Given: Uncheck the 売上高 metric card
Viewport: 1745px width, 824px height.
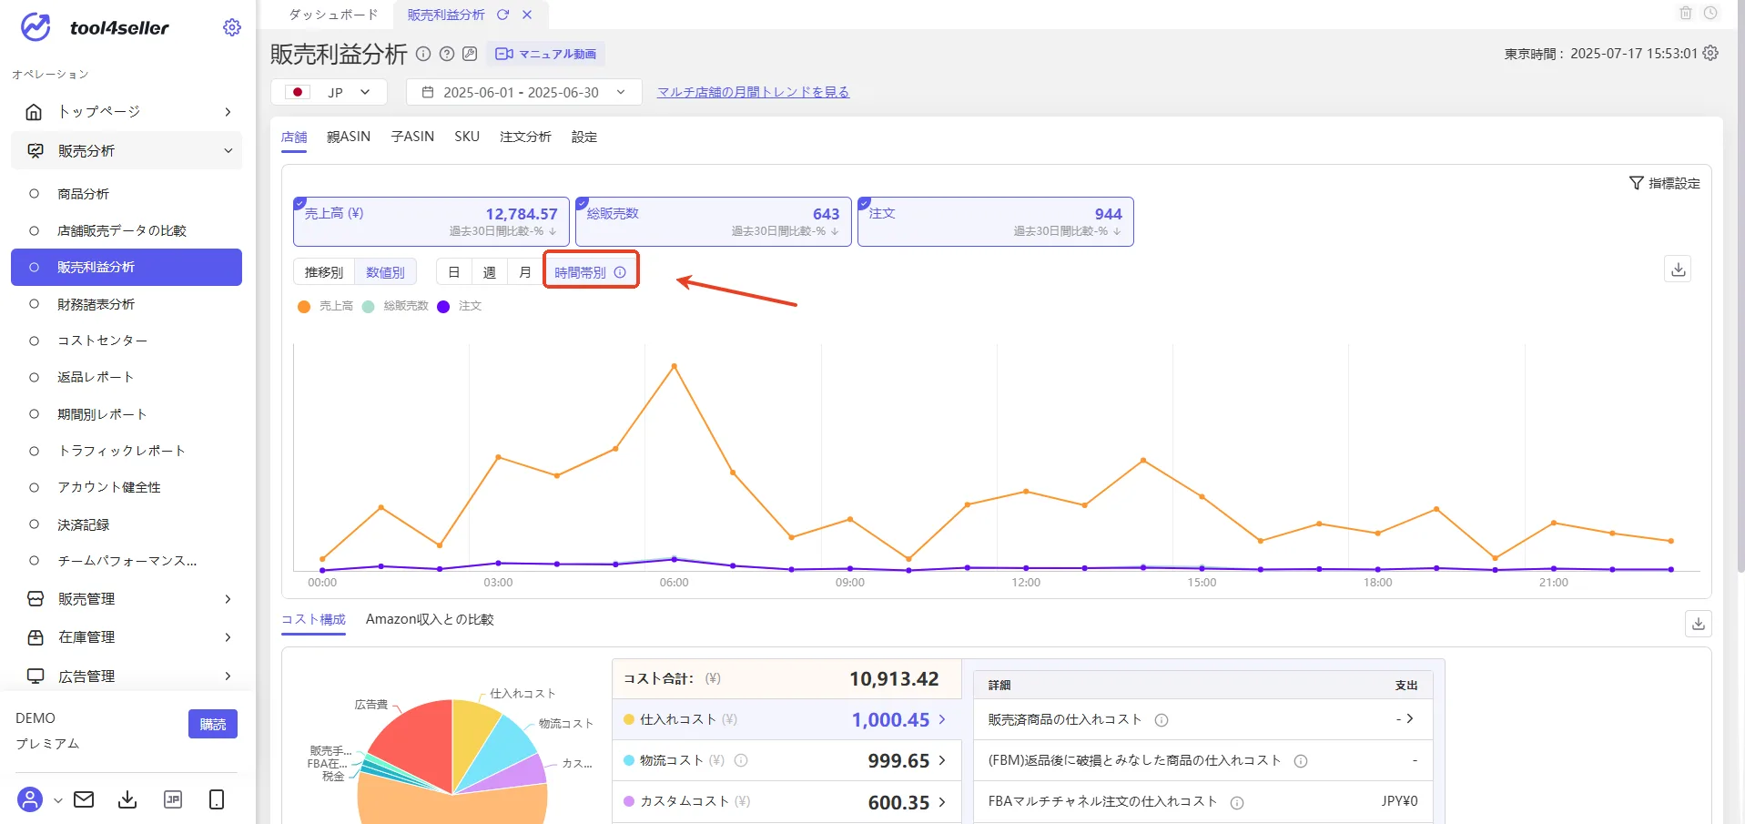Looking at the screenshot, I should pos(299,203).
